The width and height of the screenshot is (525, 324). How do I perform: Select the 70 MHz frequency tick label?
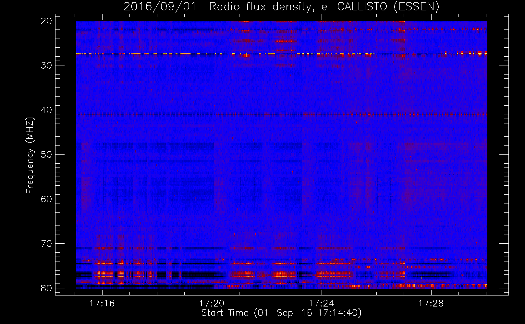click(x=46, y=244)
